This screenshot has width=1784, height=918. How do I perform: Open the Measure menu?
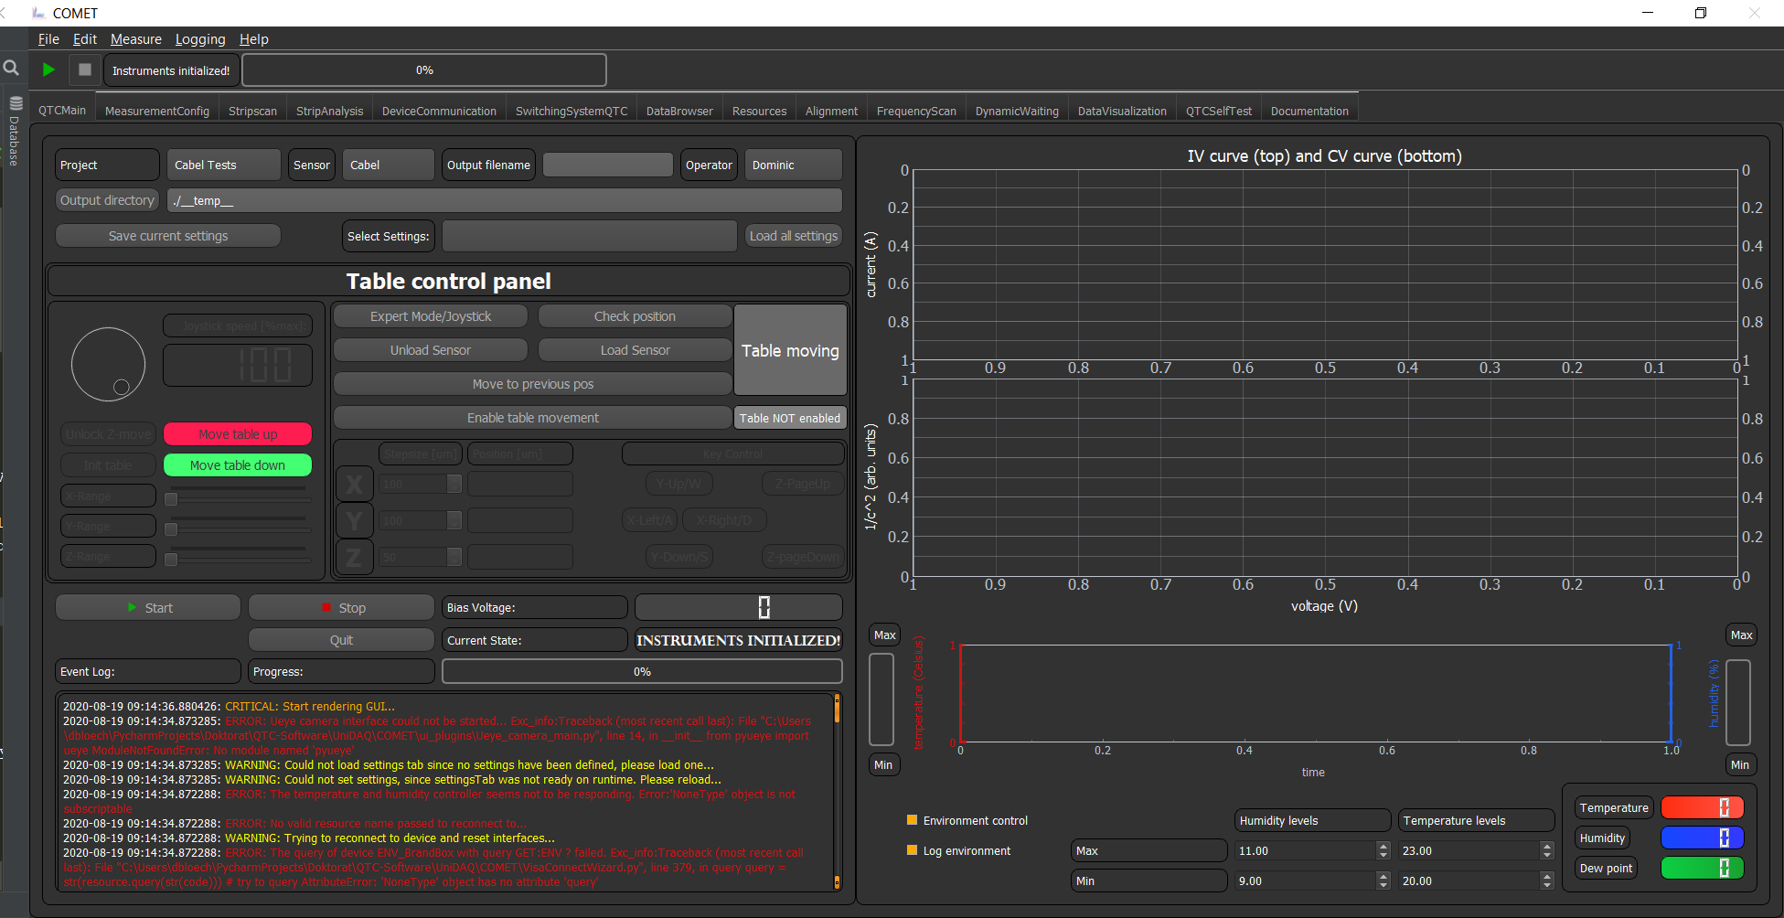(135, 39)
